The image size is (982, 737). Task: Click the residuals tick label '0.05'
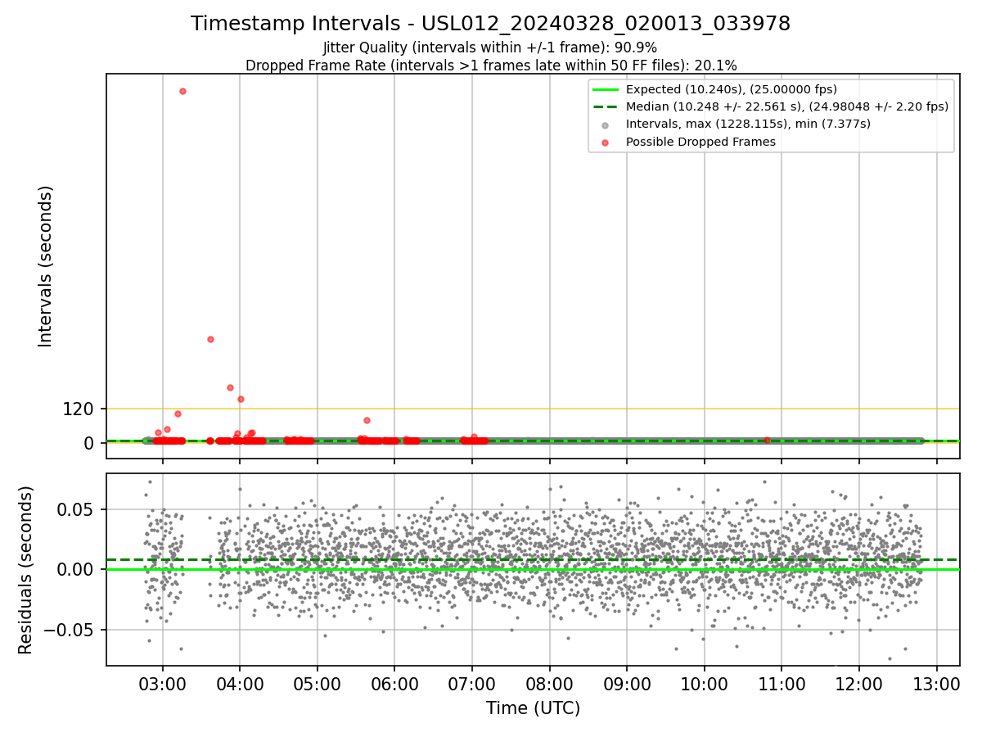pyautogui.click(x=77, y=509)
